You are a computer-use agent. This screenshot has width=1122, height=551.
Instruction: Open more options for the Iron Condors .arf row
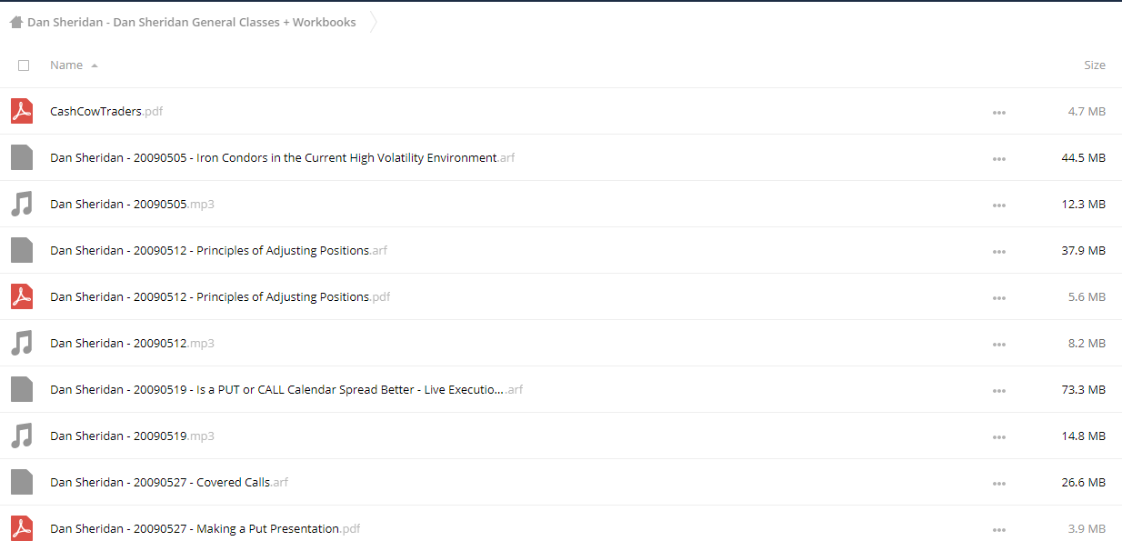pyautogui.click(x=999, y=159)
